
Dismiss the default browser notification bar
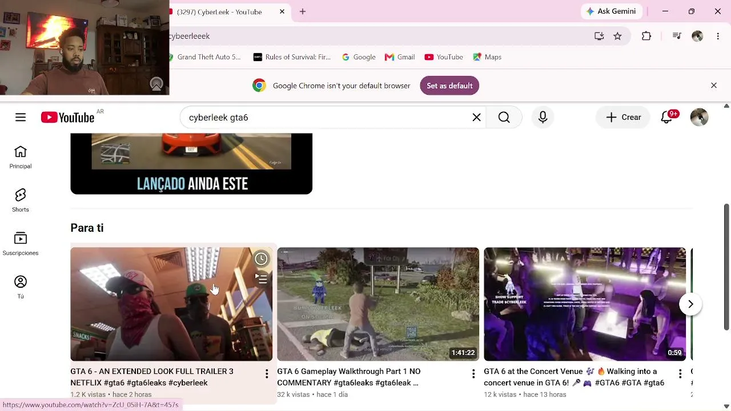click(x=714, y=86)
